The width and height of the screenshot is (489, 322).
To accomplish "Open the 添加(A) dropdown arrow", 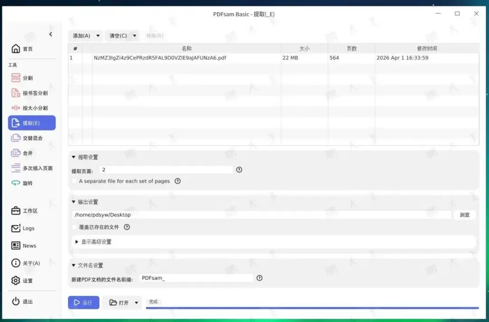I will (98, 36).
